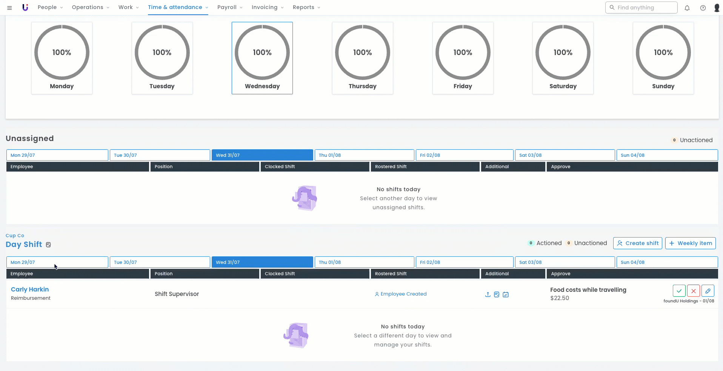This screenshot has width=723, height=371.
Task: Expand the People dropdown menu
Action: [x=50, y=8]
